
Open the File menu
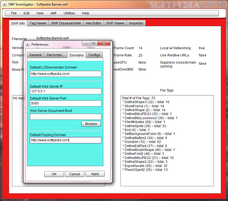pyautogui.click(x=14, y=13)
